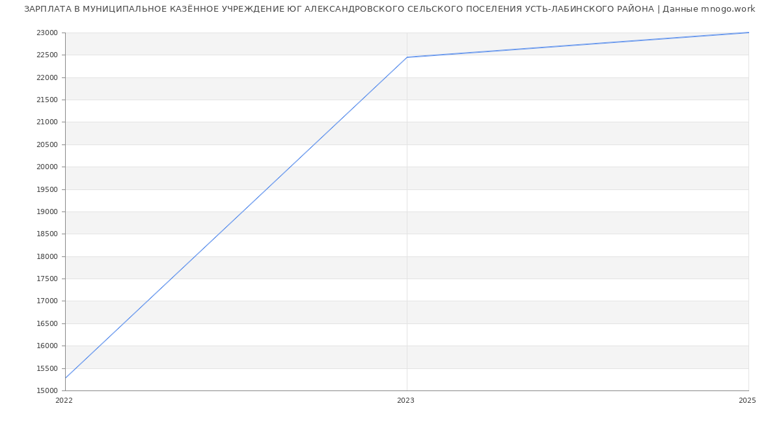
Task: Click the 2025 x-axis label
Action: 747,401
